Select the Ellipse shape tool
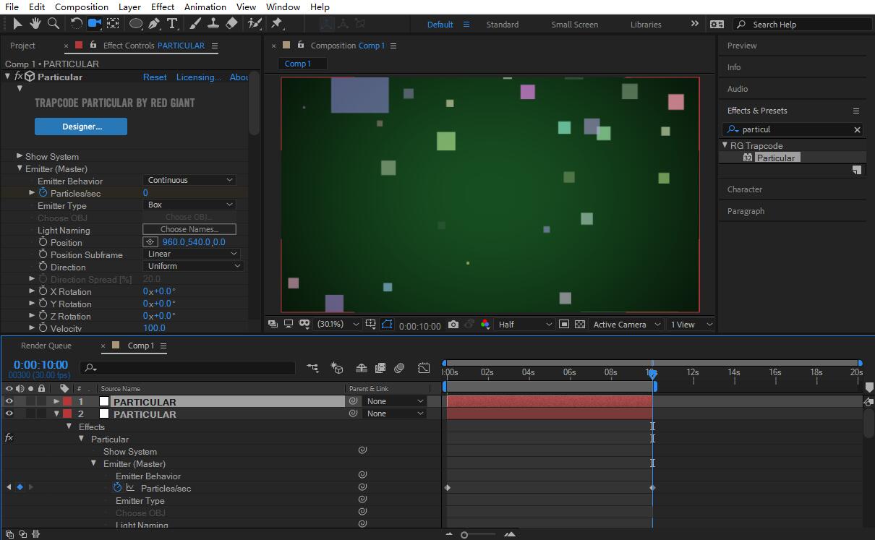Screen dimensions: 875x540 (135, 24)
